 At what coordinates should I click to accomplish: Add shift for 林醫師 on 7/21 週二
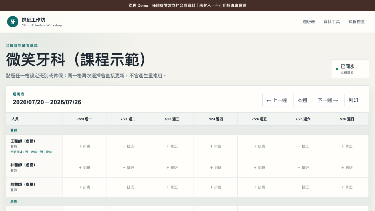coord(128,168)
